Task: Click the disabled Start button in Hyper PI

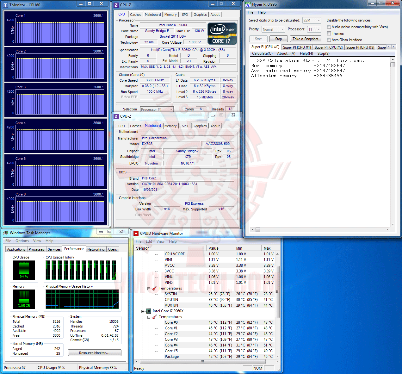Action: click(x=258, y=39)
